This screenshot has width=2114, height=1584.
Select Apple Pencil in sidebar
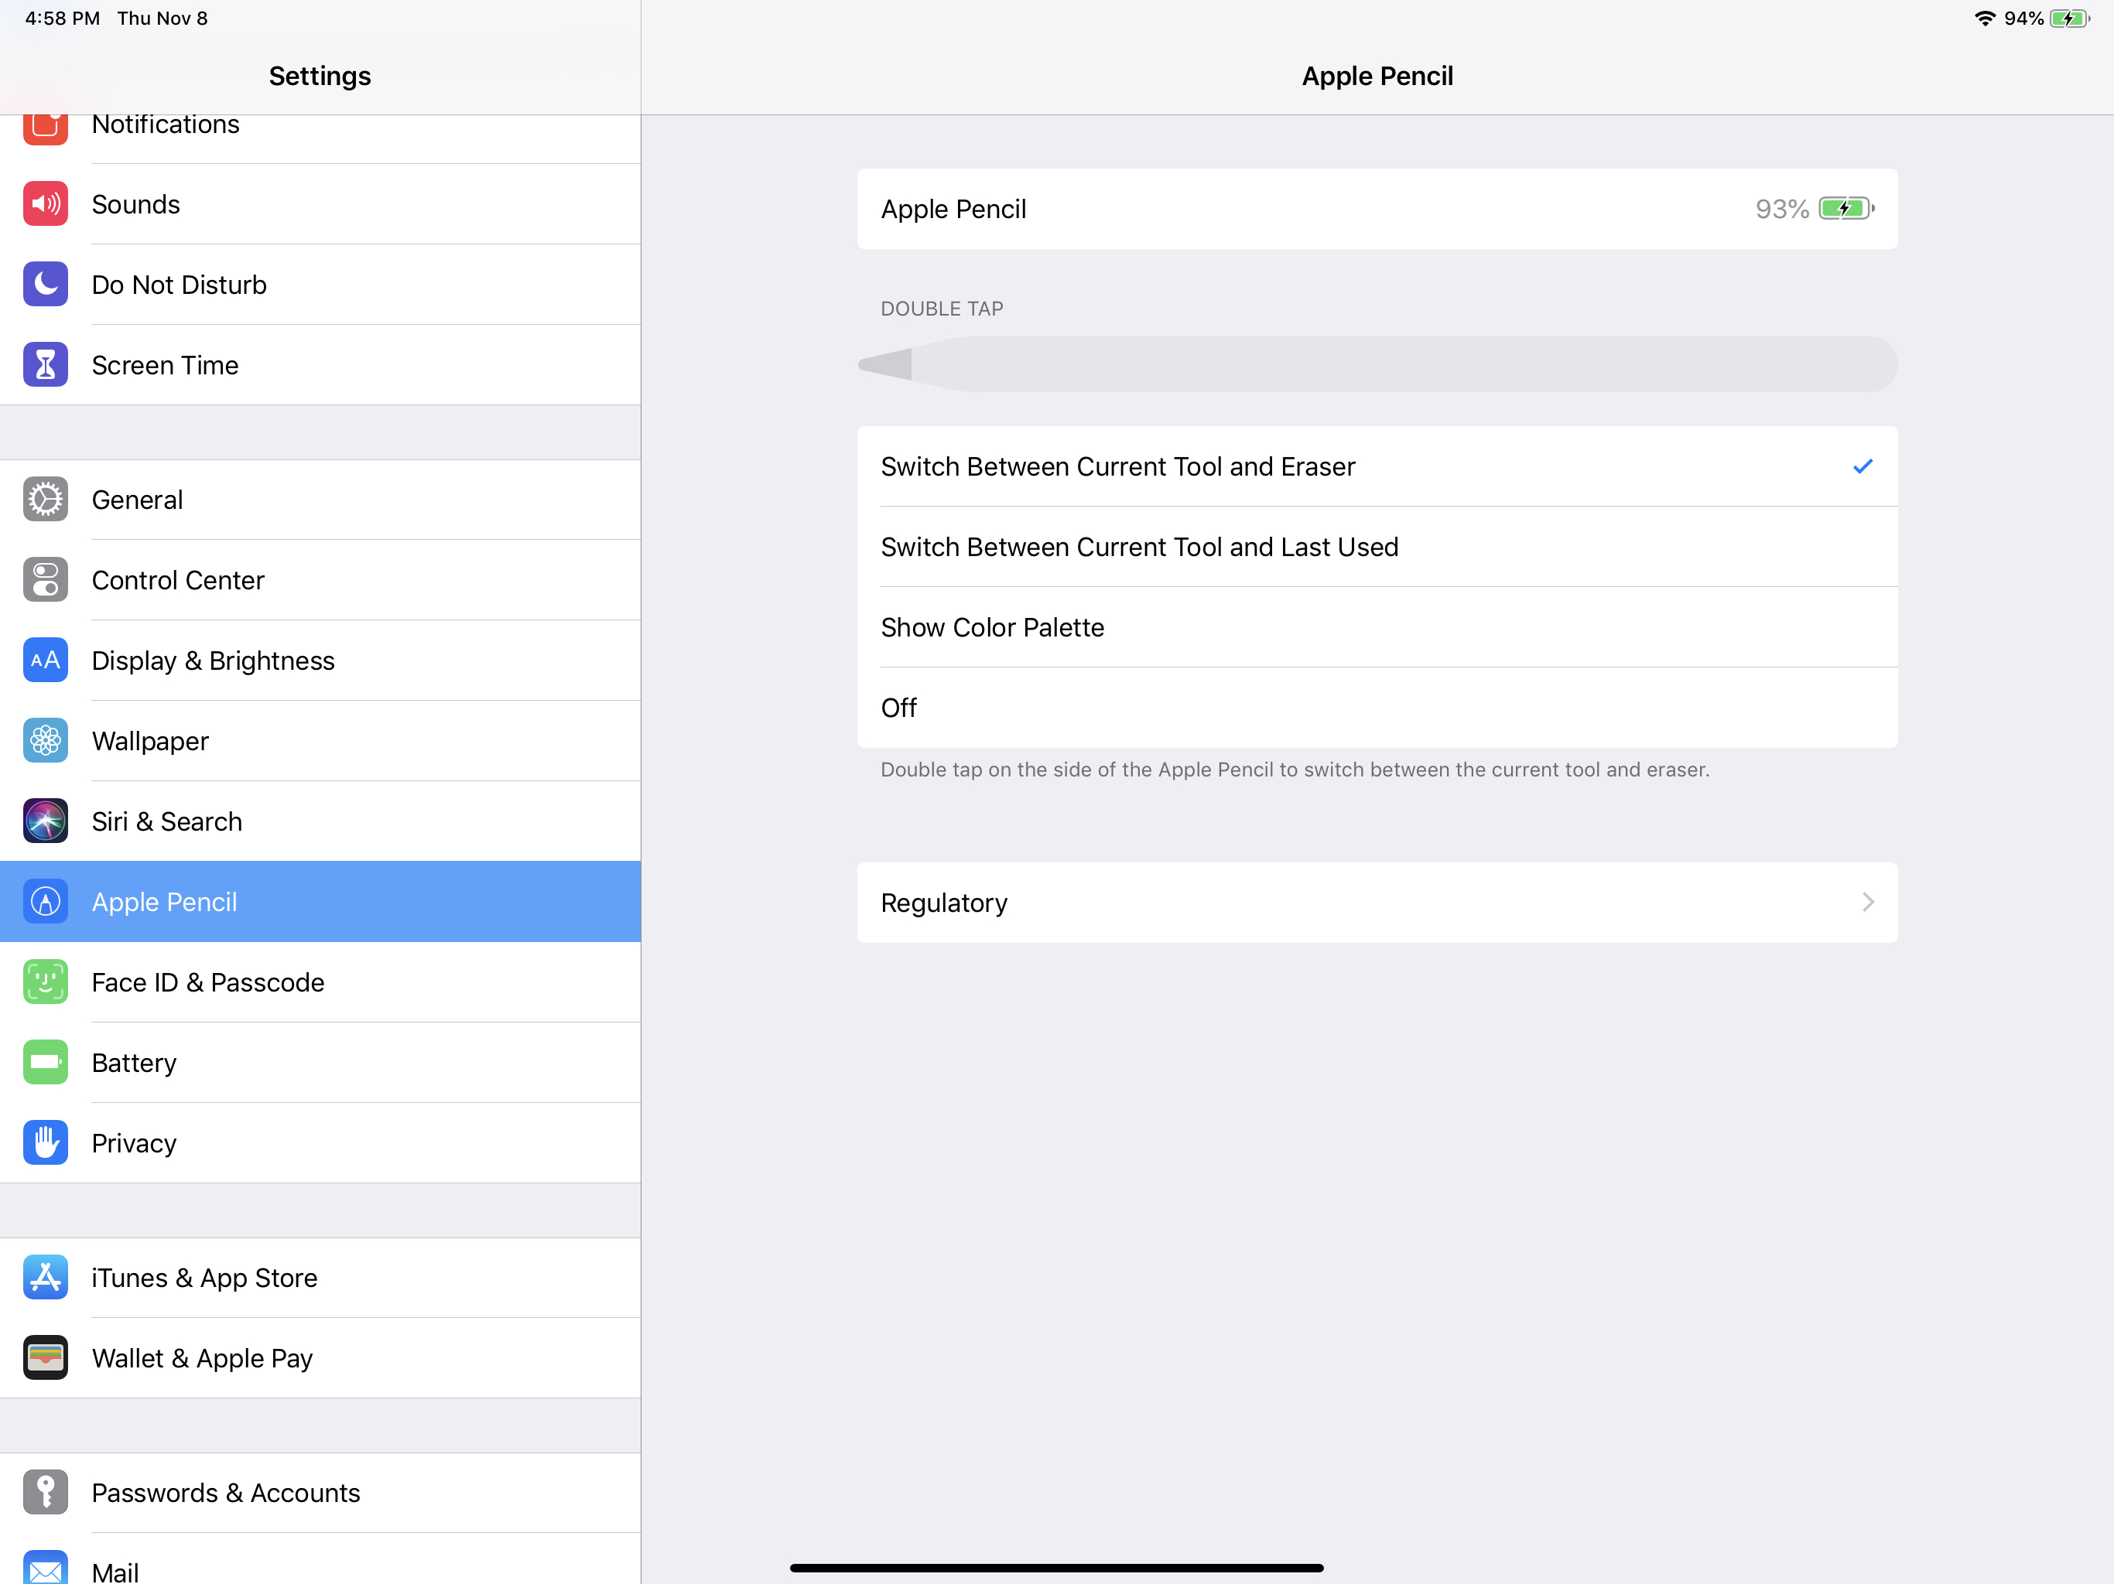coord(320,901)
